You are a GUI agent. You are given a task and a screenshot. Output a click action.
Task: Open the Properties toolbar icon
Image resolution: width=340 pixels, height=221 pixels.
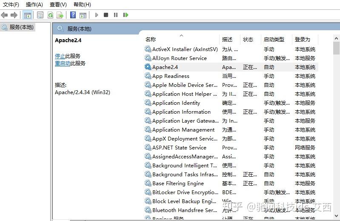(x=40, y=15)
